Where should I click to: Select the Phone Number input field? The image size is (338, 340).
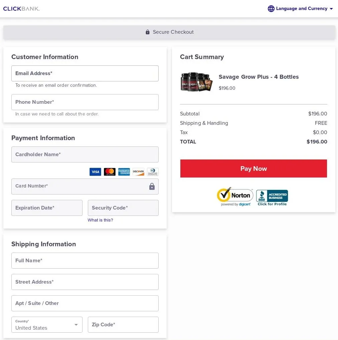pos(85,102)
